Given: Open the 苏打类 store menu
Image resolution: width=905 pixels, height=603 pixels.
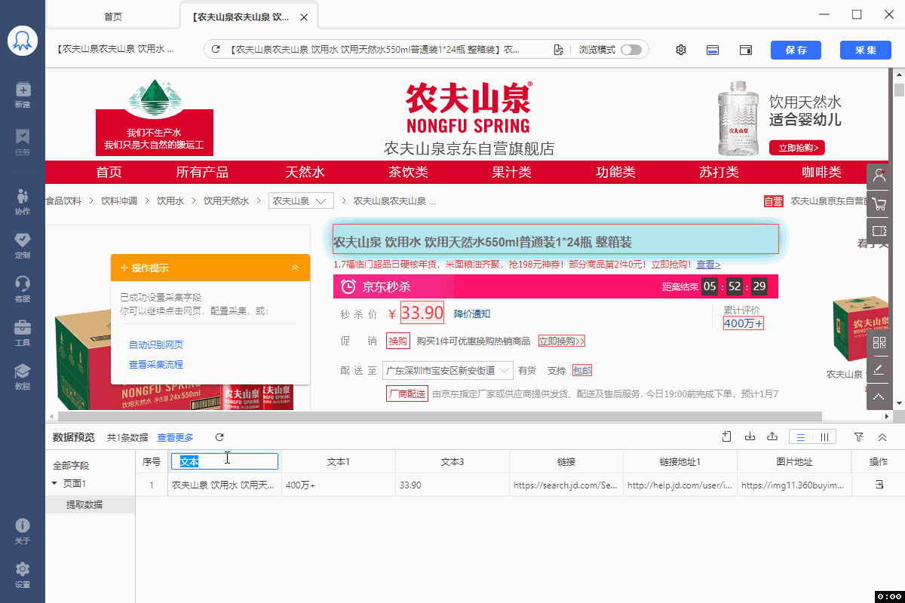Looking at the screenshot, I should pos(719,173).
